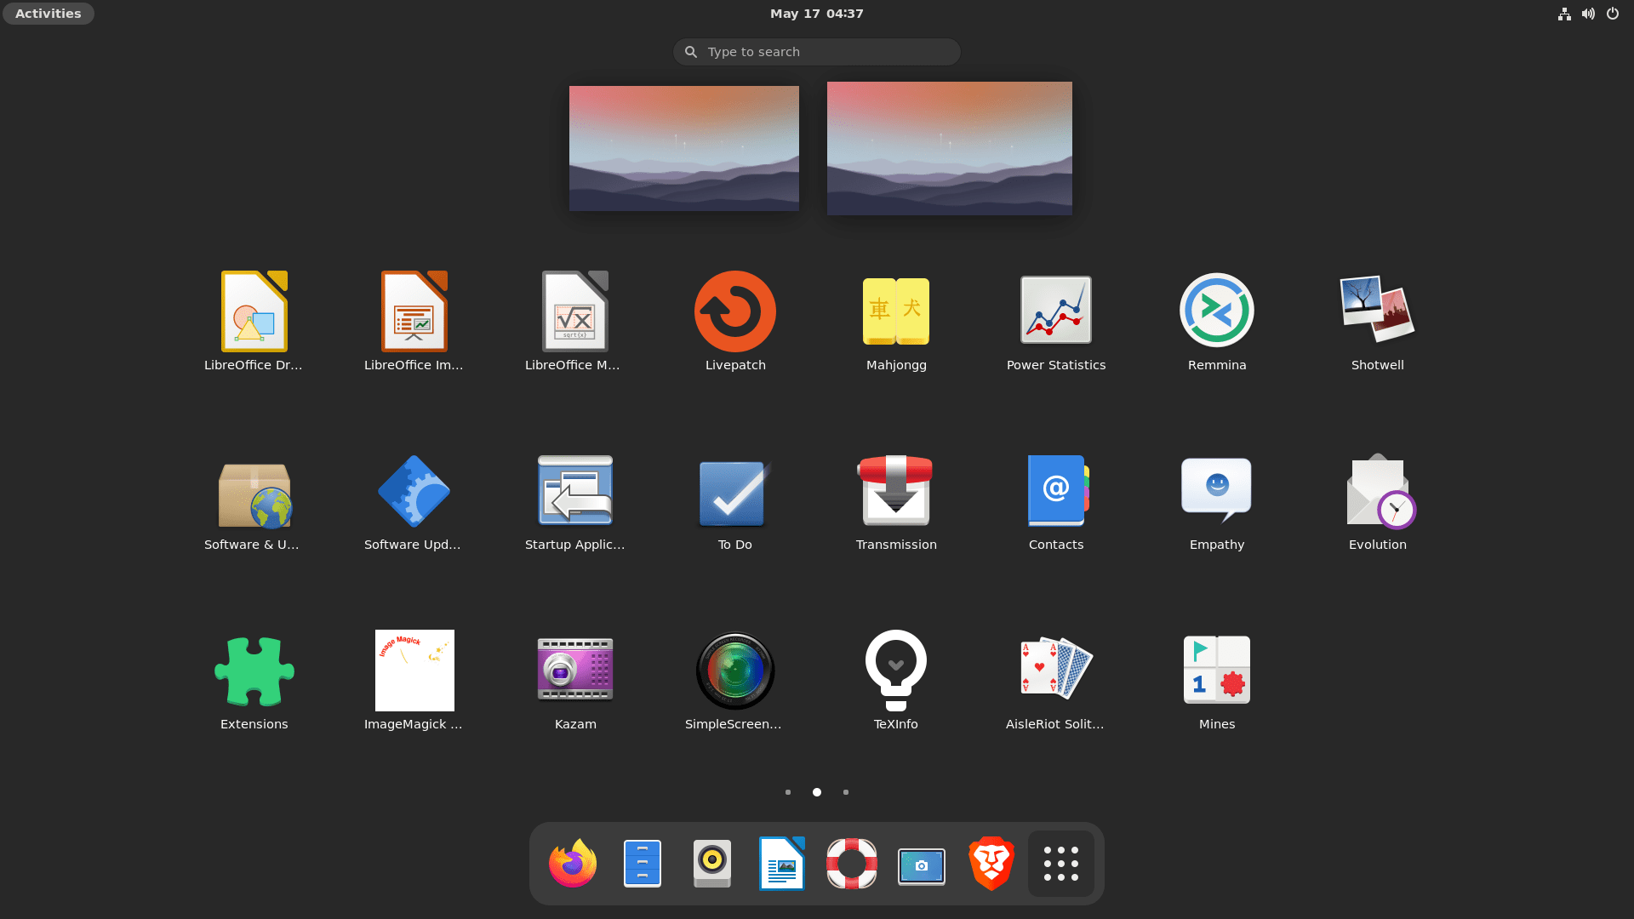
Task: Open LibreOffice Writer from dock
Action: click(x=782, y=863)
